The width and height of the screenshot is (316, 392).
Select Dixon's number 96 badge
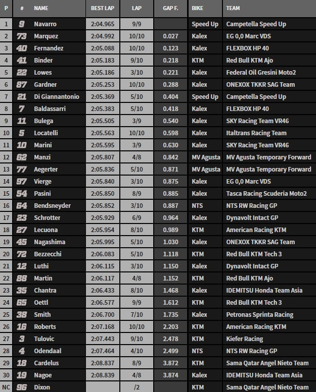pyautogui.click(x=22, y=387)
